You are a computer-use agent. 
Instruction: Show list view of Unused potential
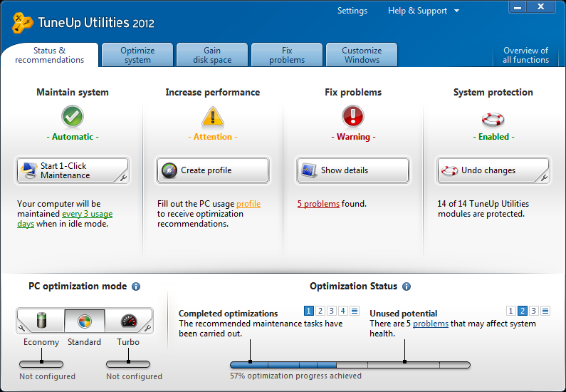click(x=545, y=311)
